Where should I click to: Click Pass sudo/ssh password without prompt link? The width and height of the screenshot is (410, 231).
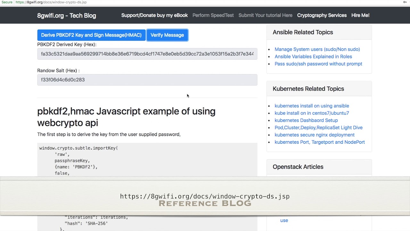pos(318,64)
